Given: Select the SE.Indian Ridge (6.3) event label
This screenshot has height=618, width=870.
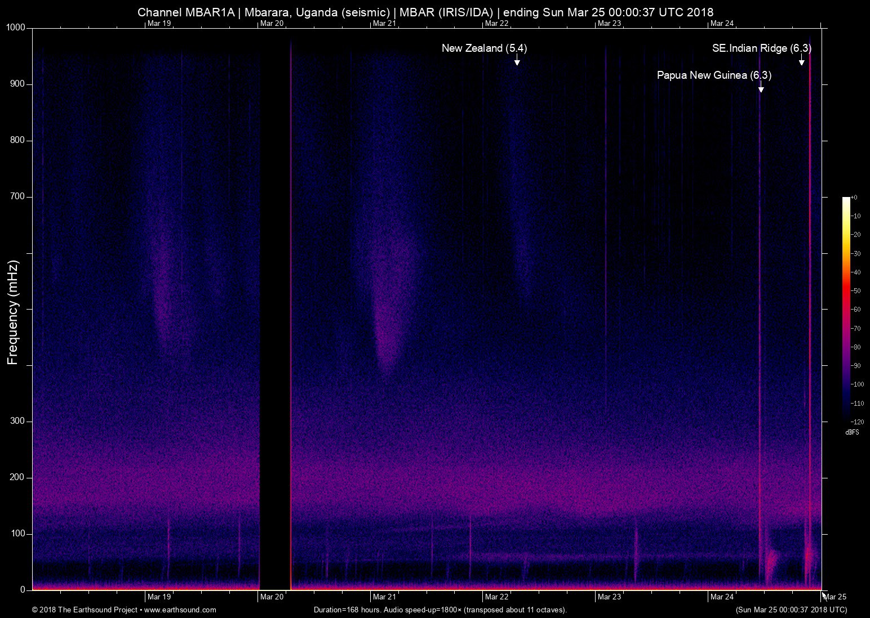Looking at the screenshot, I should tap(761, 48).
